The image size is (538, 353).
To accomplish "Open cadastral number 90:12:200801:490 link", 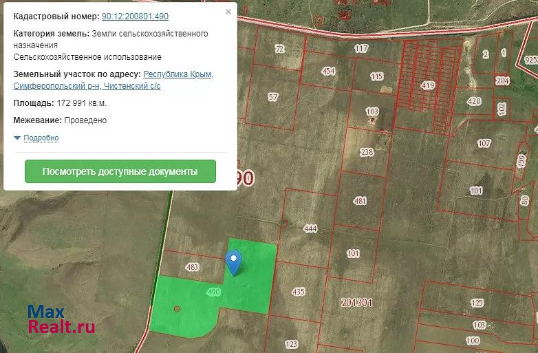I will pyautogui.click(x=135, y=17).
